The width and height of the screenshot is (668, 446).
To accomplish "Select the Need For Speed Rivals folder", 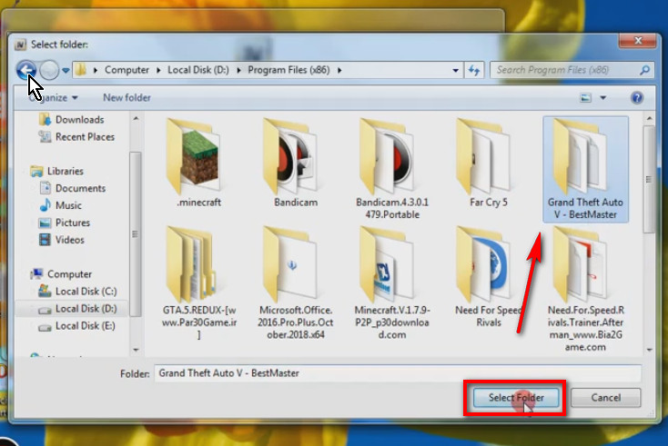I will click(488, 277).
